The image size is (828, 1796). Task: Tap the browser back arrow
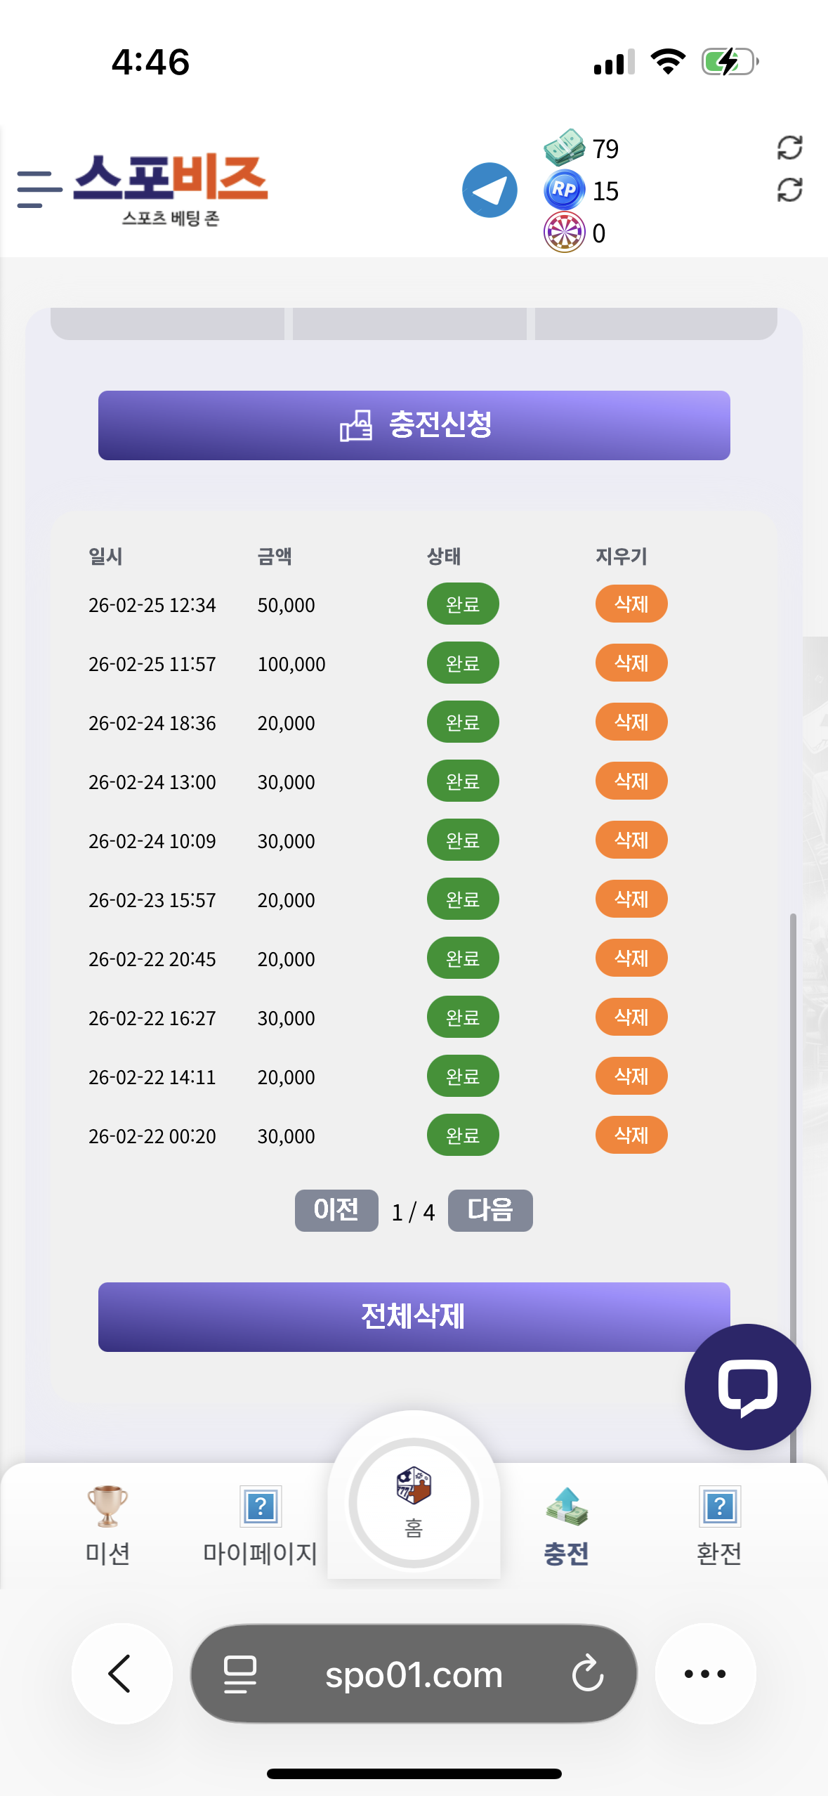pos(121,1673)
